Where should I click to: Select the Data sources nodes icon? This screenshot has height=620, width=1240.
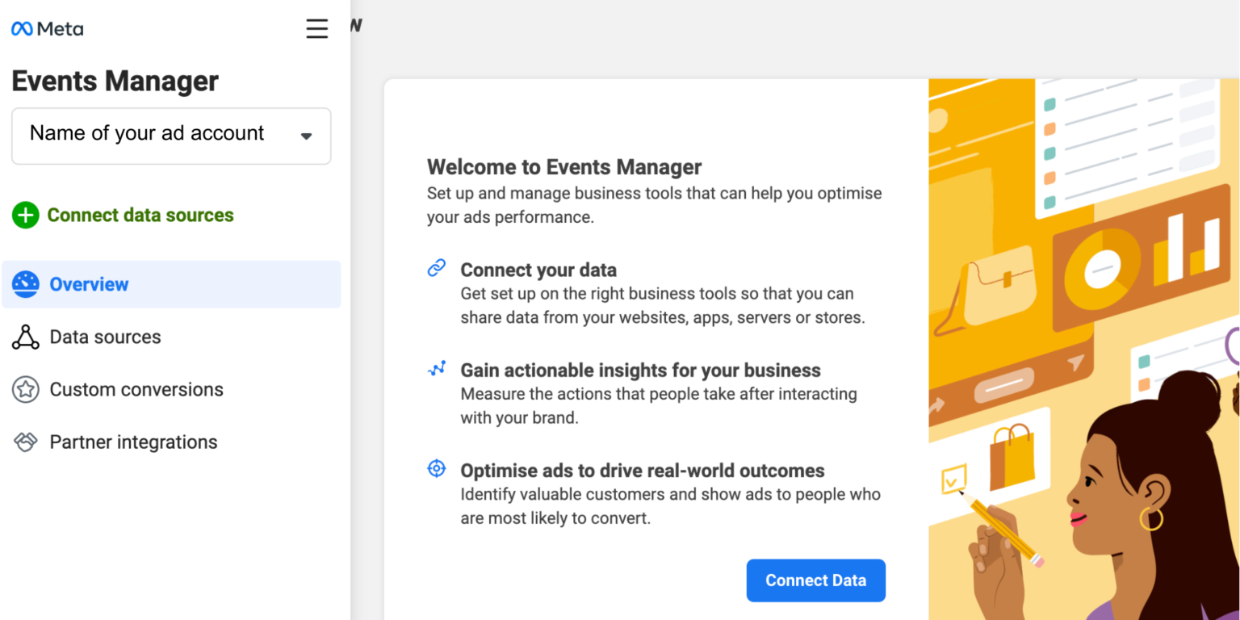coord(26,337)
